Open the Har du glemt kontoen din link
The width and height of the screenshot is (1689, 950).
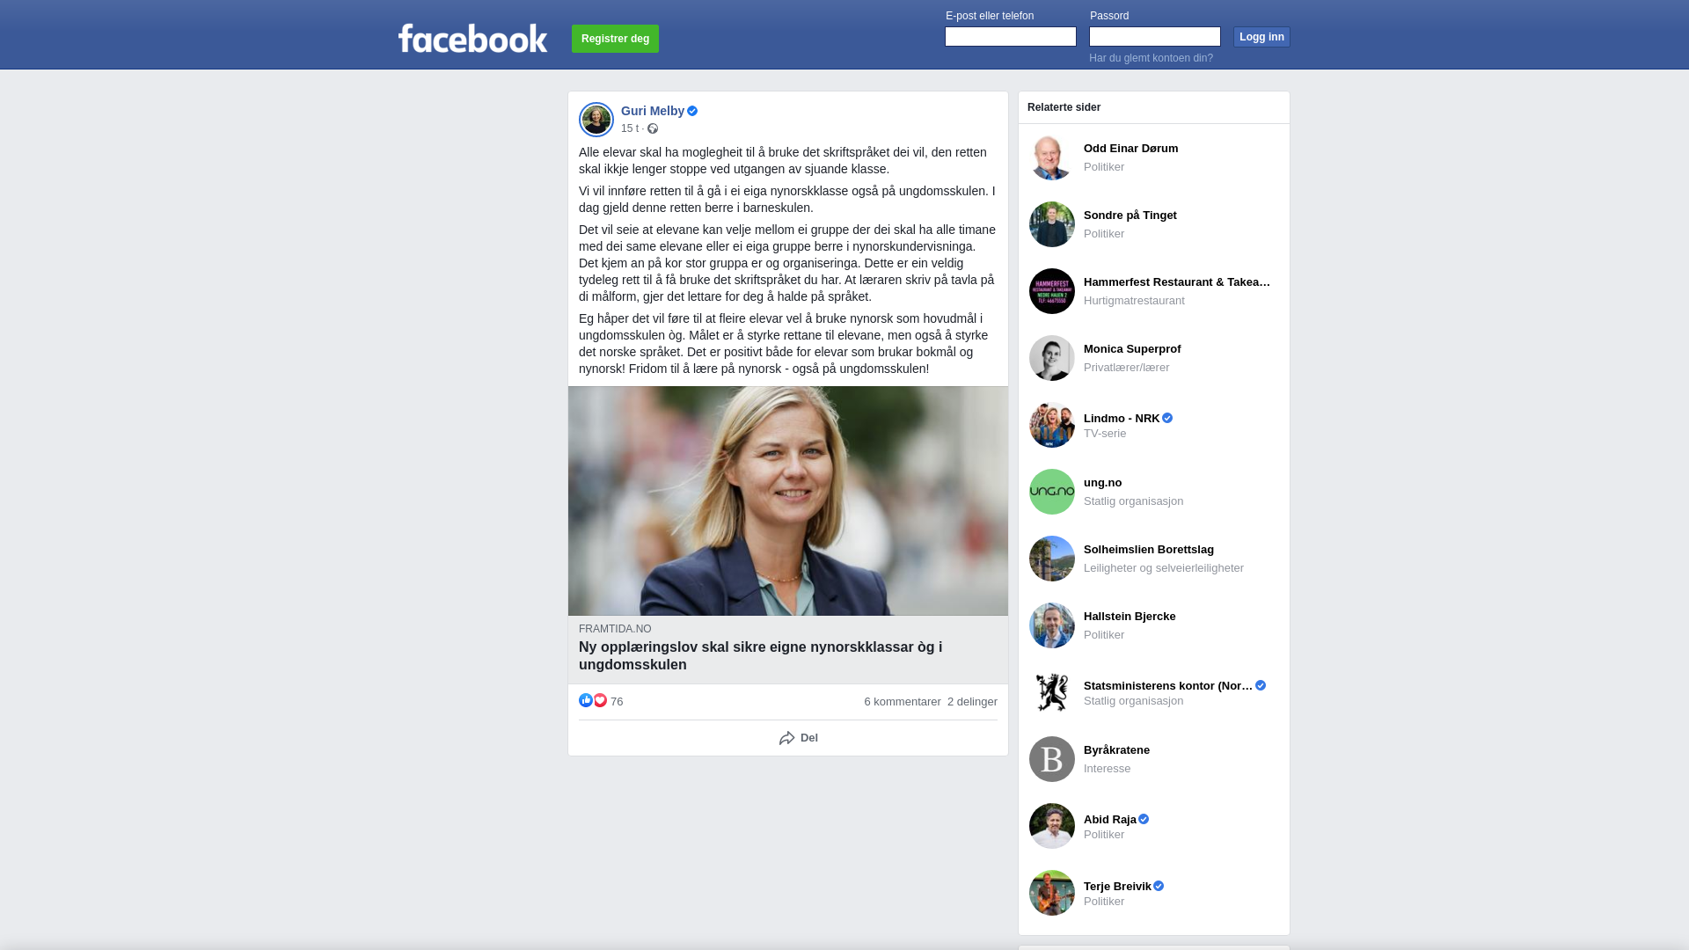point(1151,58)
